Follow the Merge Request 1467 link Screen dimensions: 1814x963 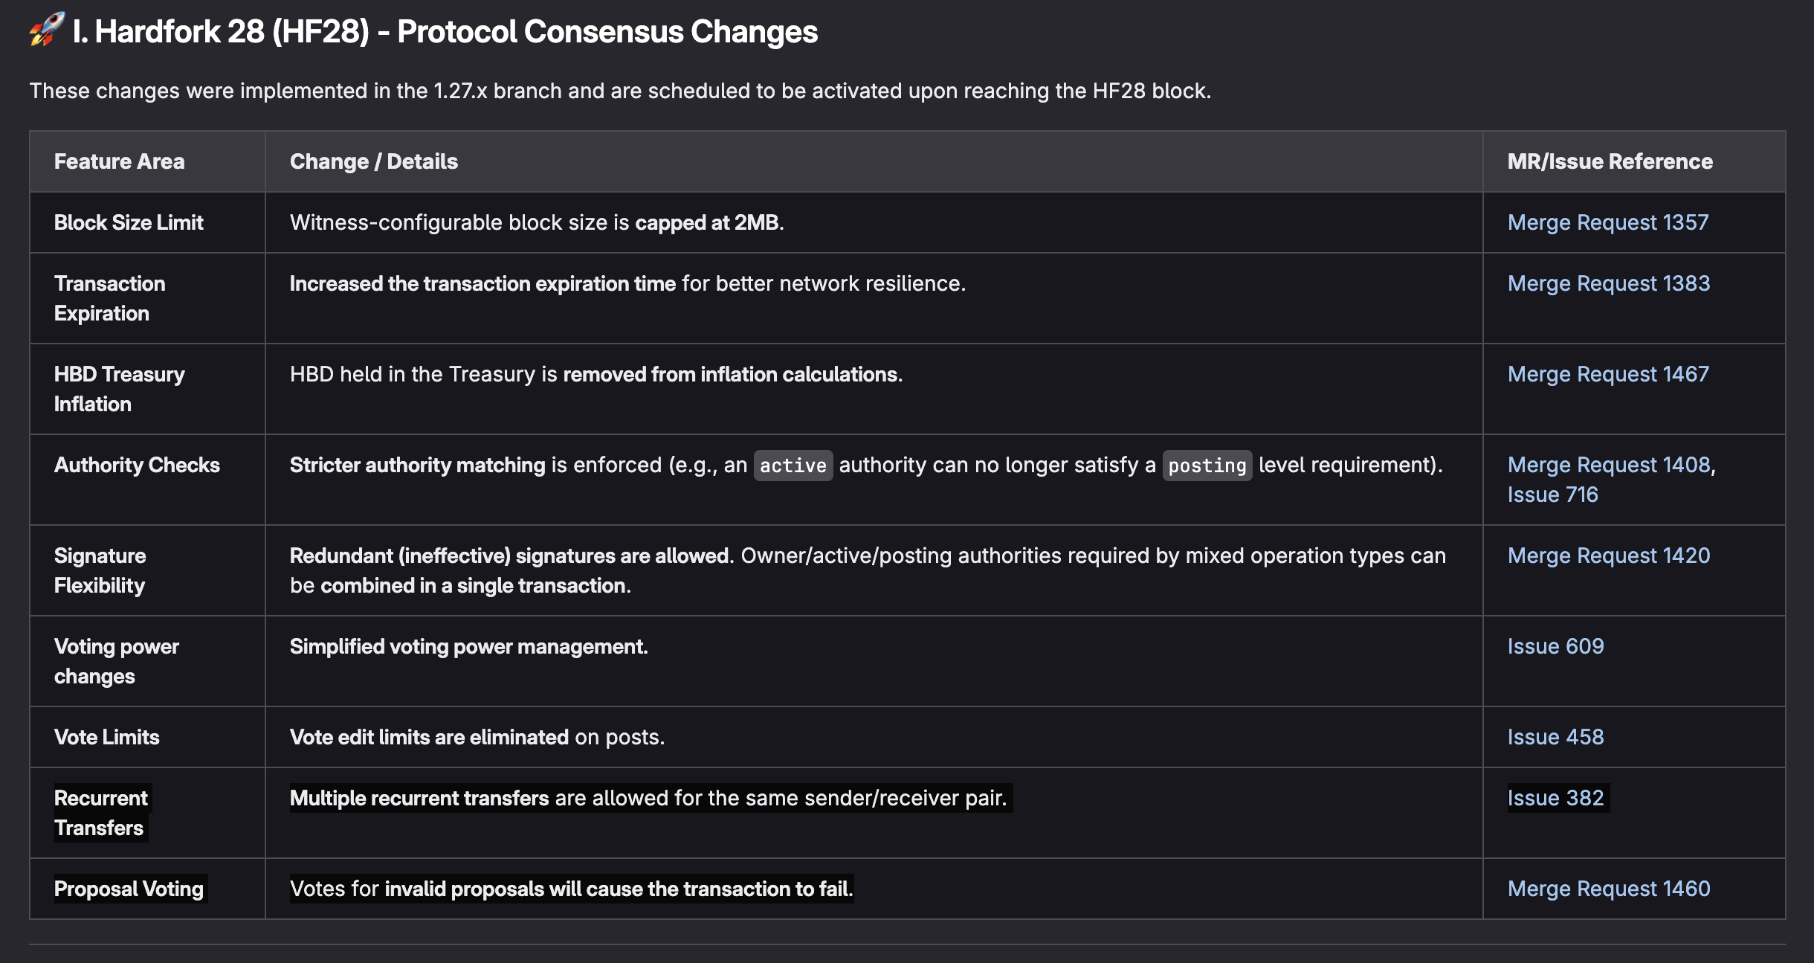pos(1607,374)
